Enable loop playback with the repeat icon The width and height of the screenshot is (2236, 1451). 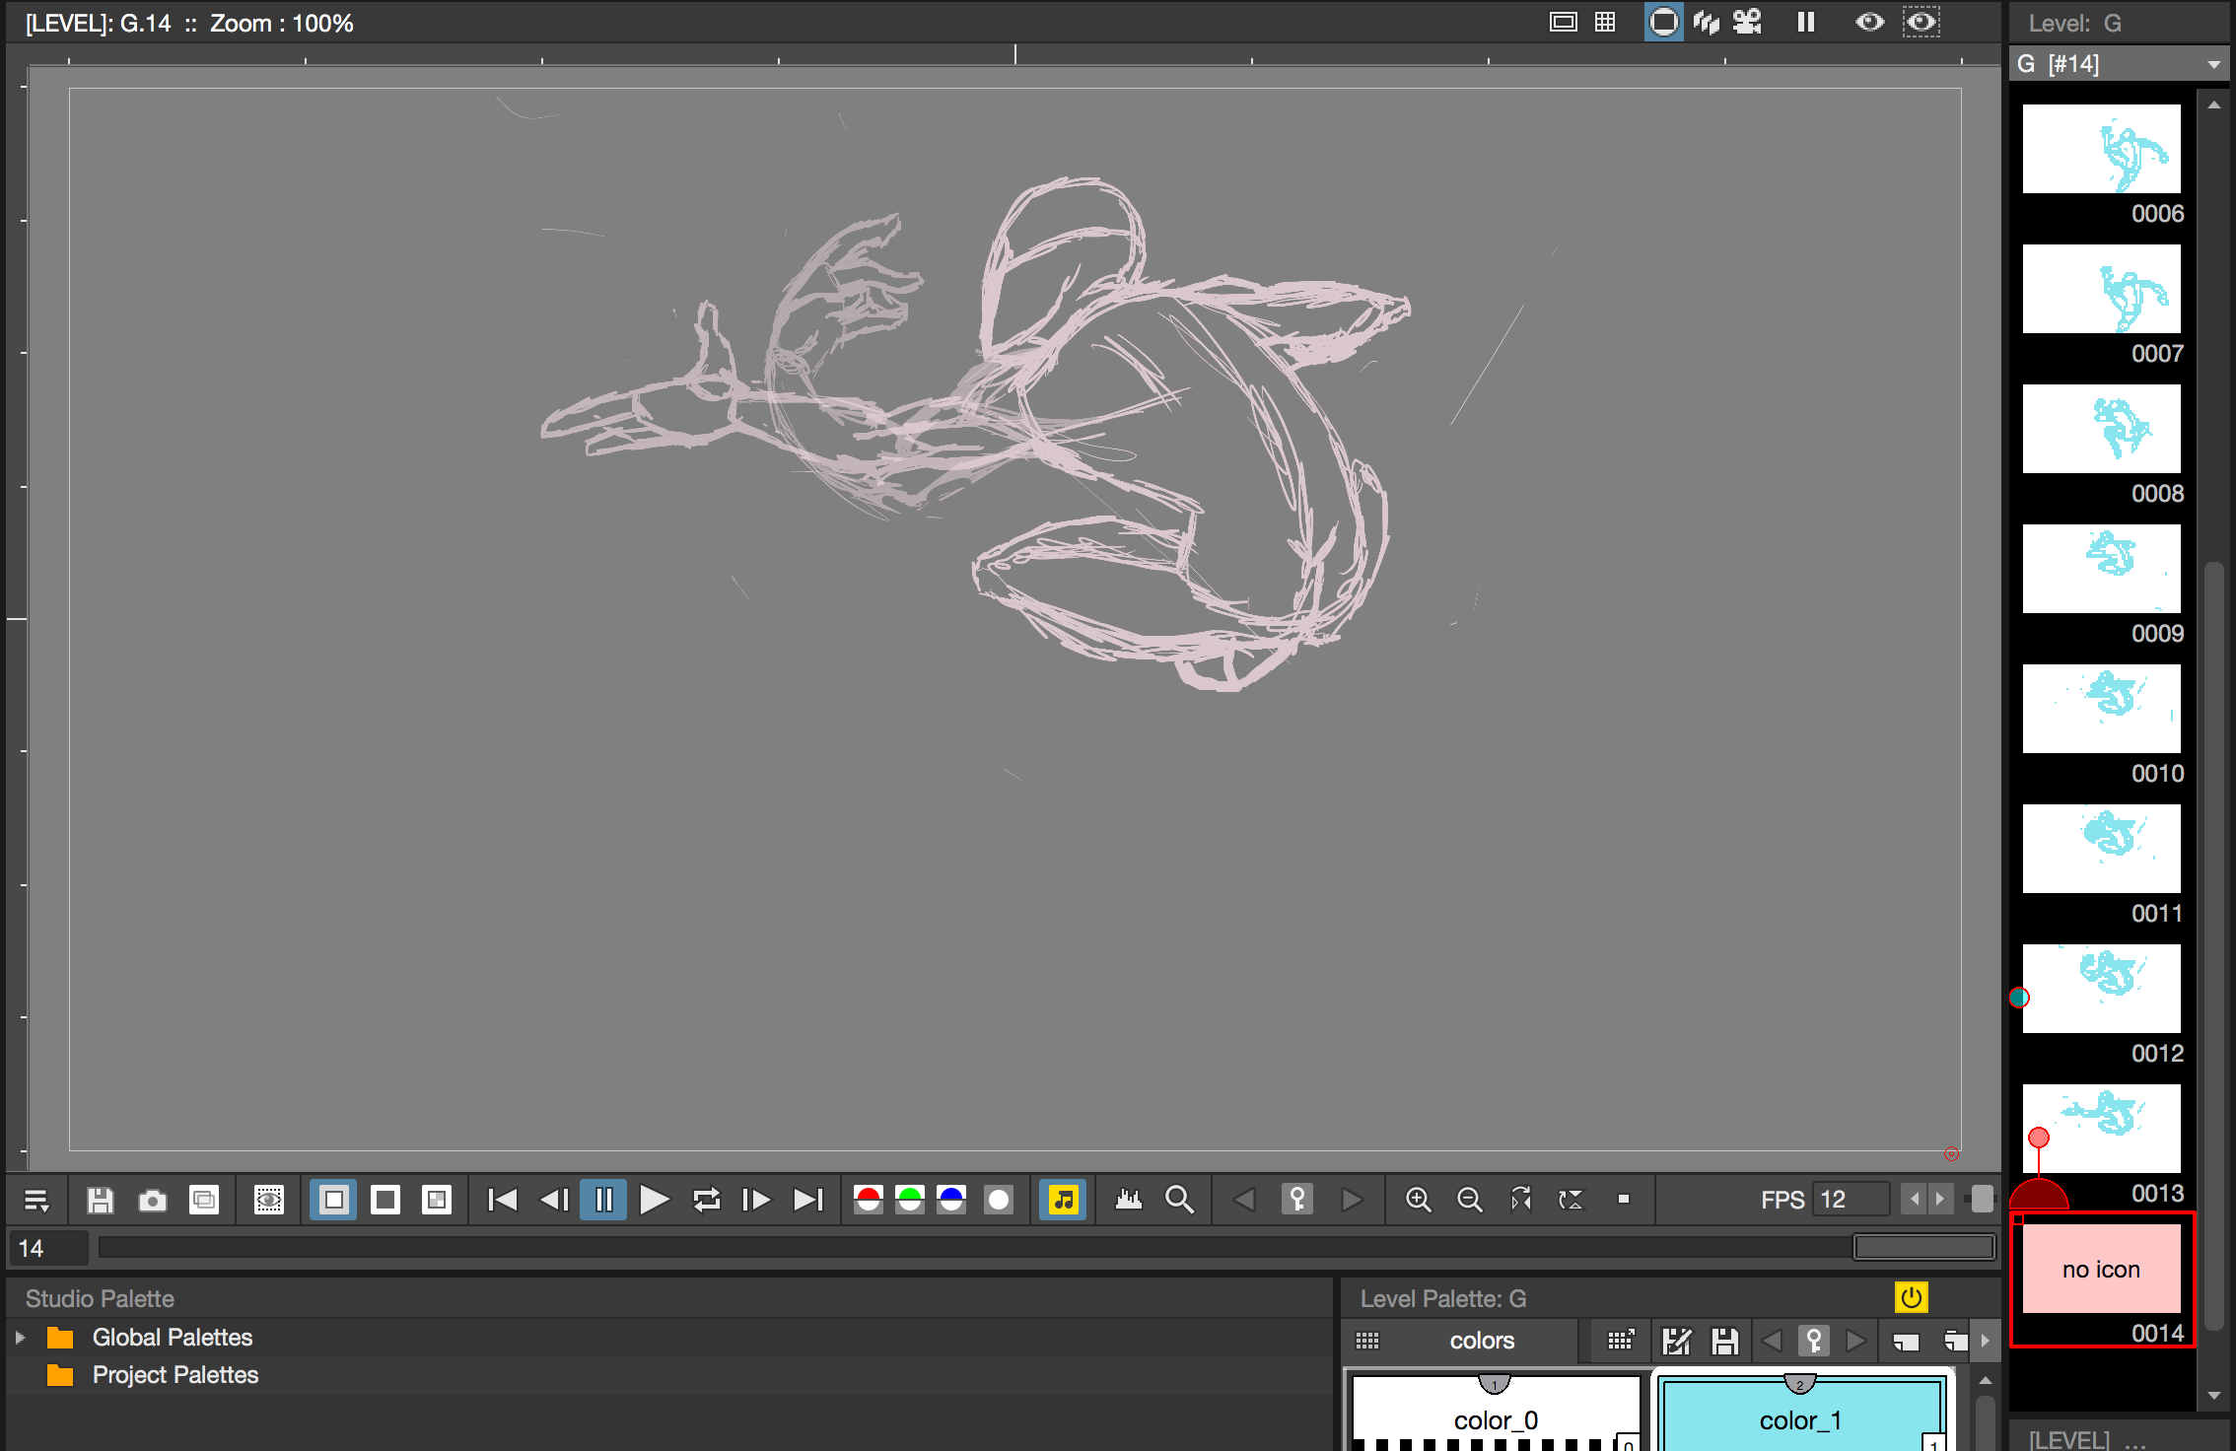click(706, 1200)
